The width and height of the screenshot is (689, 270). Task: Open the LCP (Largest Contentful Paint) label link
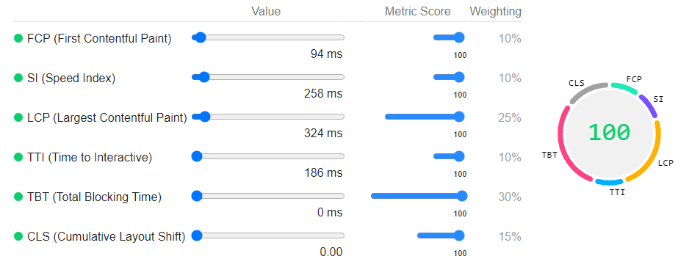[x=107, y=117]
